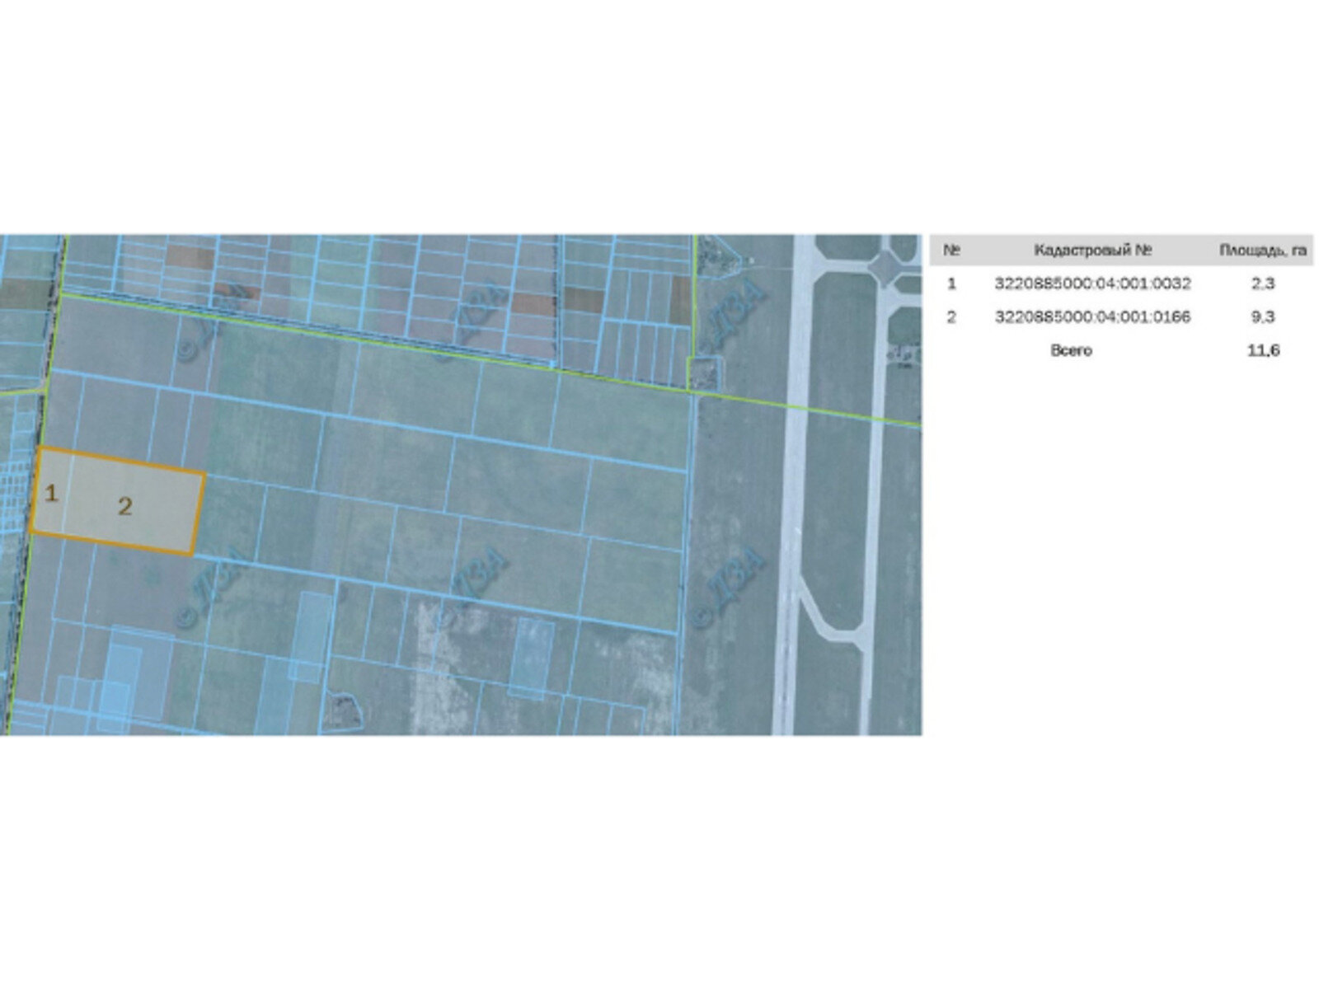The image size is (1319, 989).
Task: Click cadastral number 3220885000:04:001:0032
Action: point(1092,284)
